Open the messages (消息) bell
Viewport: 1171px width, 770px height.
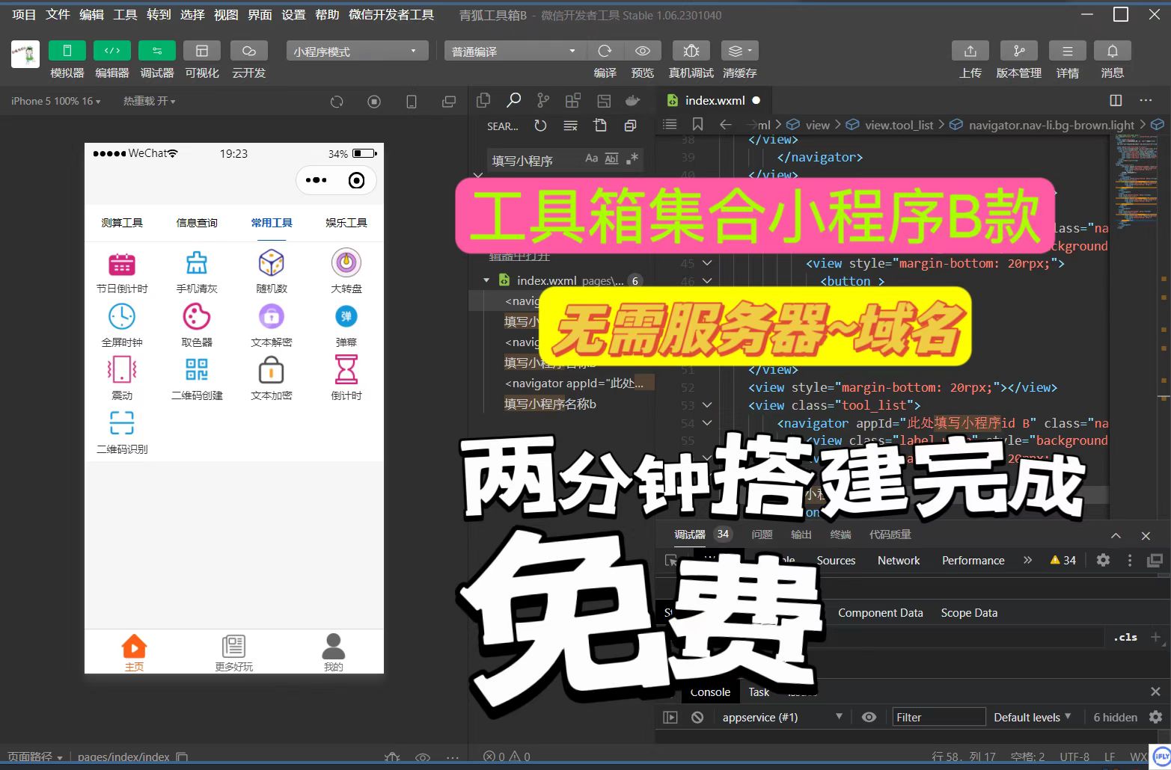click(x=1113, y=51)
